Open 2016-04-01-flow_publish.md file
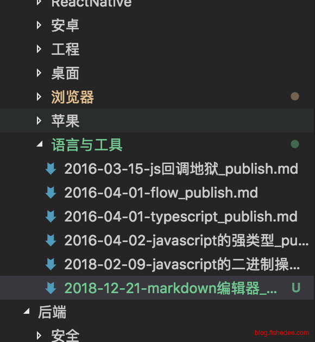 (161, 193)
